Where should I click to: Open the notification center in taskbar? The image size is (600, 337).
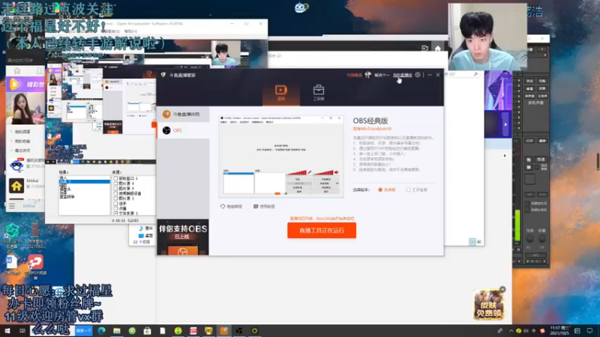pos(589,331)
